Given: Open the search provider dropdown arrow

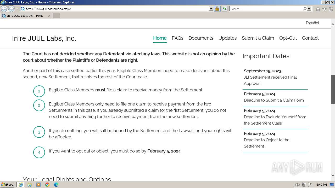Looking at the screenshot, I should coord(309,9).
